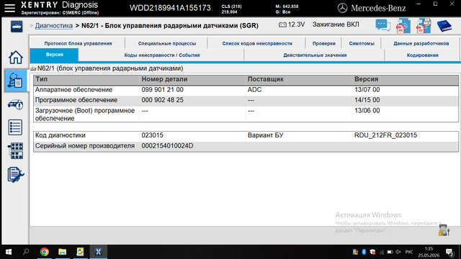Click the Код диагностики label
This screenshot has width=461, height=259.
(61, 135)
